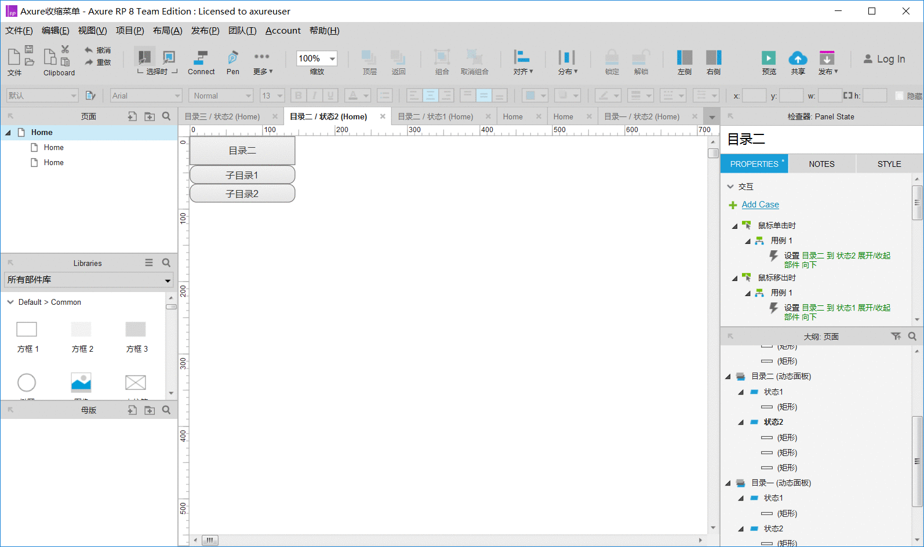924x547 pixels.
Task: Toggle underline text formatting
Action: click(330, 96)
